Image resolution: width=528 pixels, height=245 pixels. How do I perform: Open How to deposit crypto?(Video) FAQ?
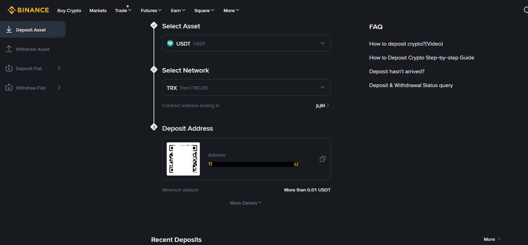pyautogui.click(x=406, y=44)
